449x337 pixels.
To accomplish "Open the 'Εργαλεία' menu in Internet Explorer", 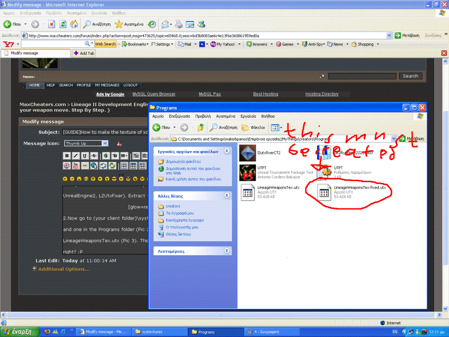I will point(99,13).
